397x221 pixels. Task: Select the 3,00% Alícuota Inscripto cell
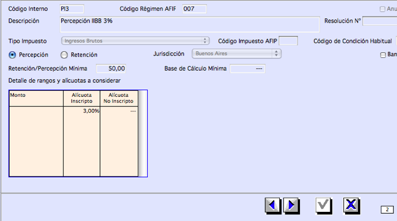(x=81, y=111)
